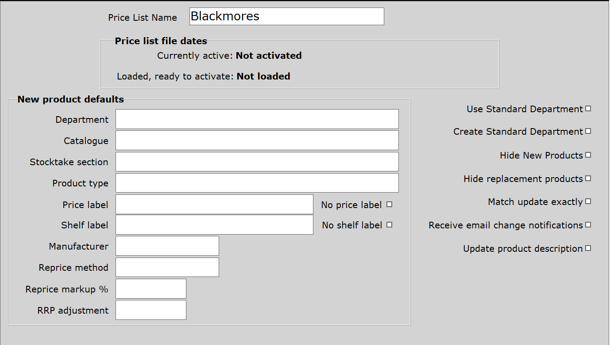Click the Price label input box
Viewport: 610px width, 345px height.
click(x=214, y=205)
